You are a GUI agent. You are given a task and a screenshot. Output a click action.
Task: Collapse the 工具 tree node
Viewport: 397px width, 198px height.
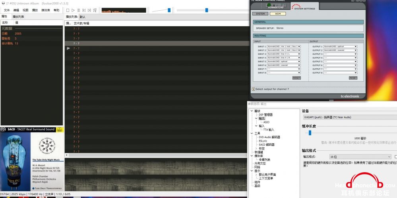pos(252,133)
